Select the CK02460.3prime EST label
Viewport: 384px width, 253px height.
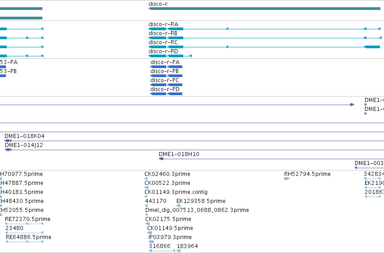167,174
